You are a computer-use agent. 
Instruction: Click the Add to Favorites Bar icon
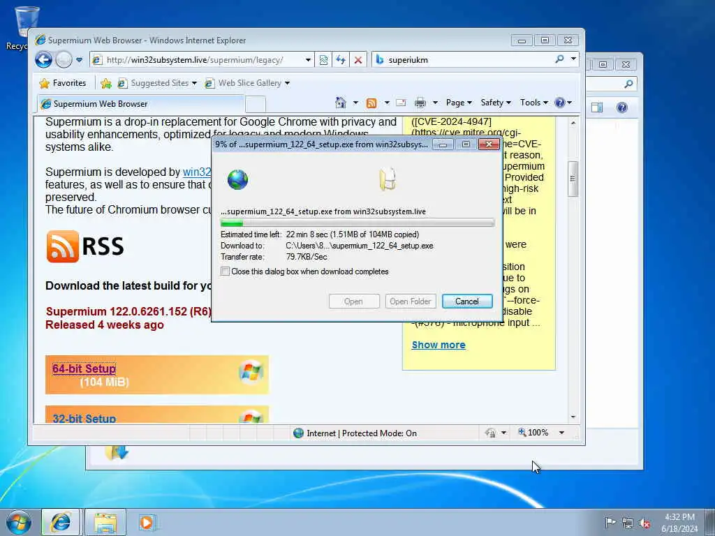[x=106, y=83]
